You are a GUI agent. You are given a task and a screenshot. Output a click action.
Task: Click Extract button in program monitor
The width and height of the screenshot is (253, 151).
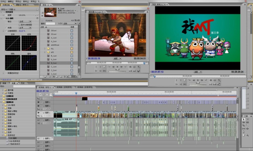215,84
